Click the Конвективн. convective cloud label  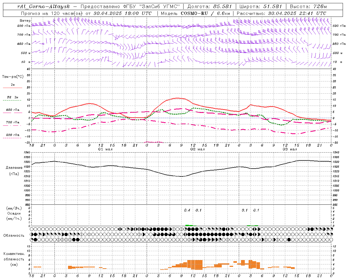[x=14, y=254]
